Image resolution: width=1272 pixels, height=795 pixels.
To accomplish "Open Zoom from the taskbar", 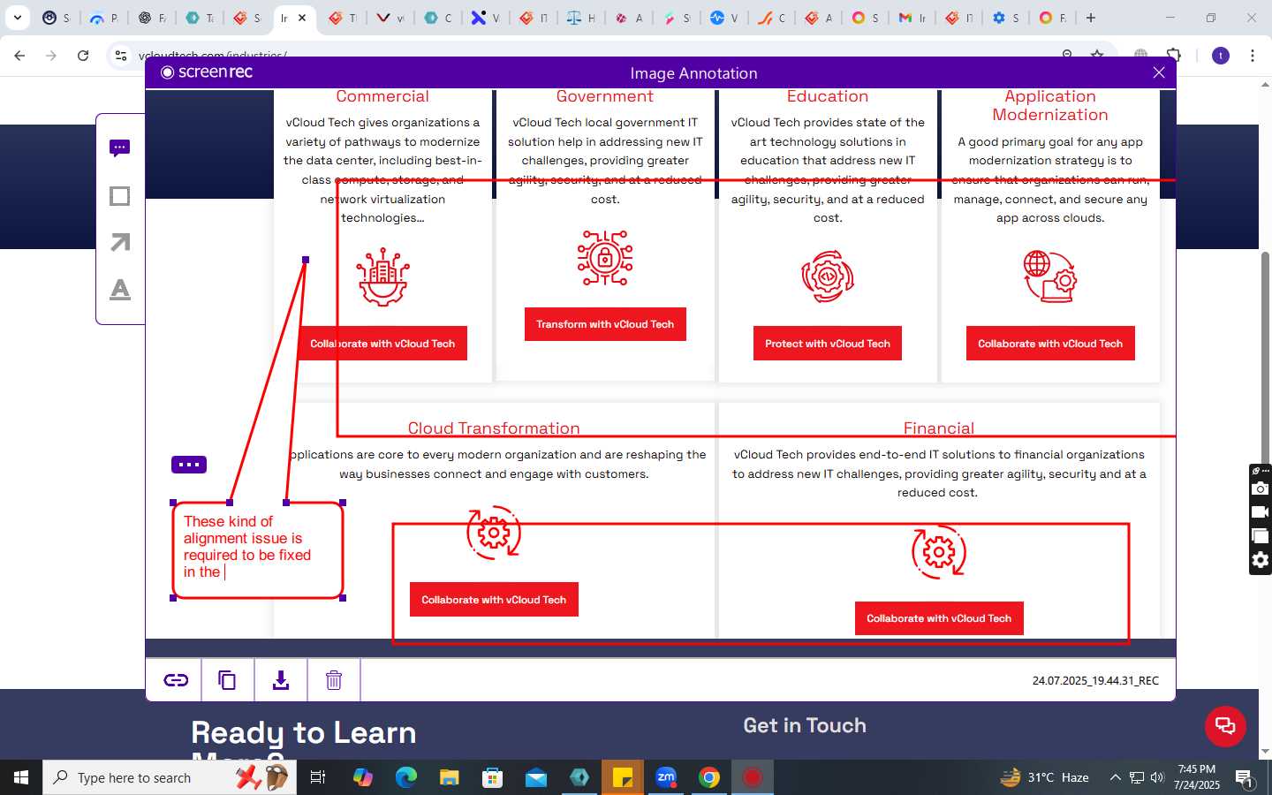I will (666, 777).
